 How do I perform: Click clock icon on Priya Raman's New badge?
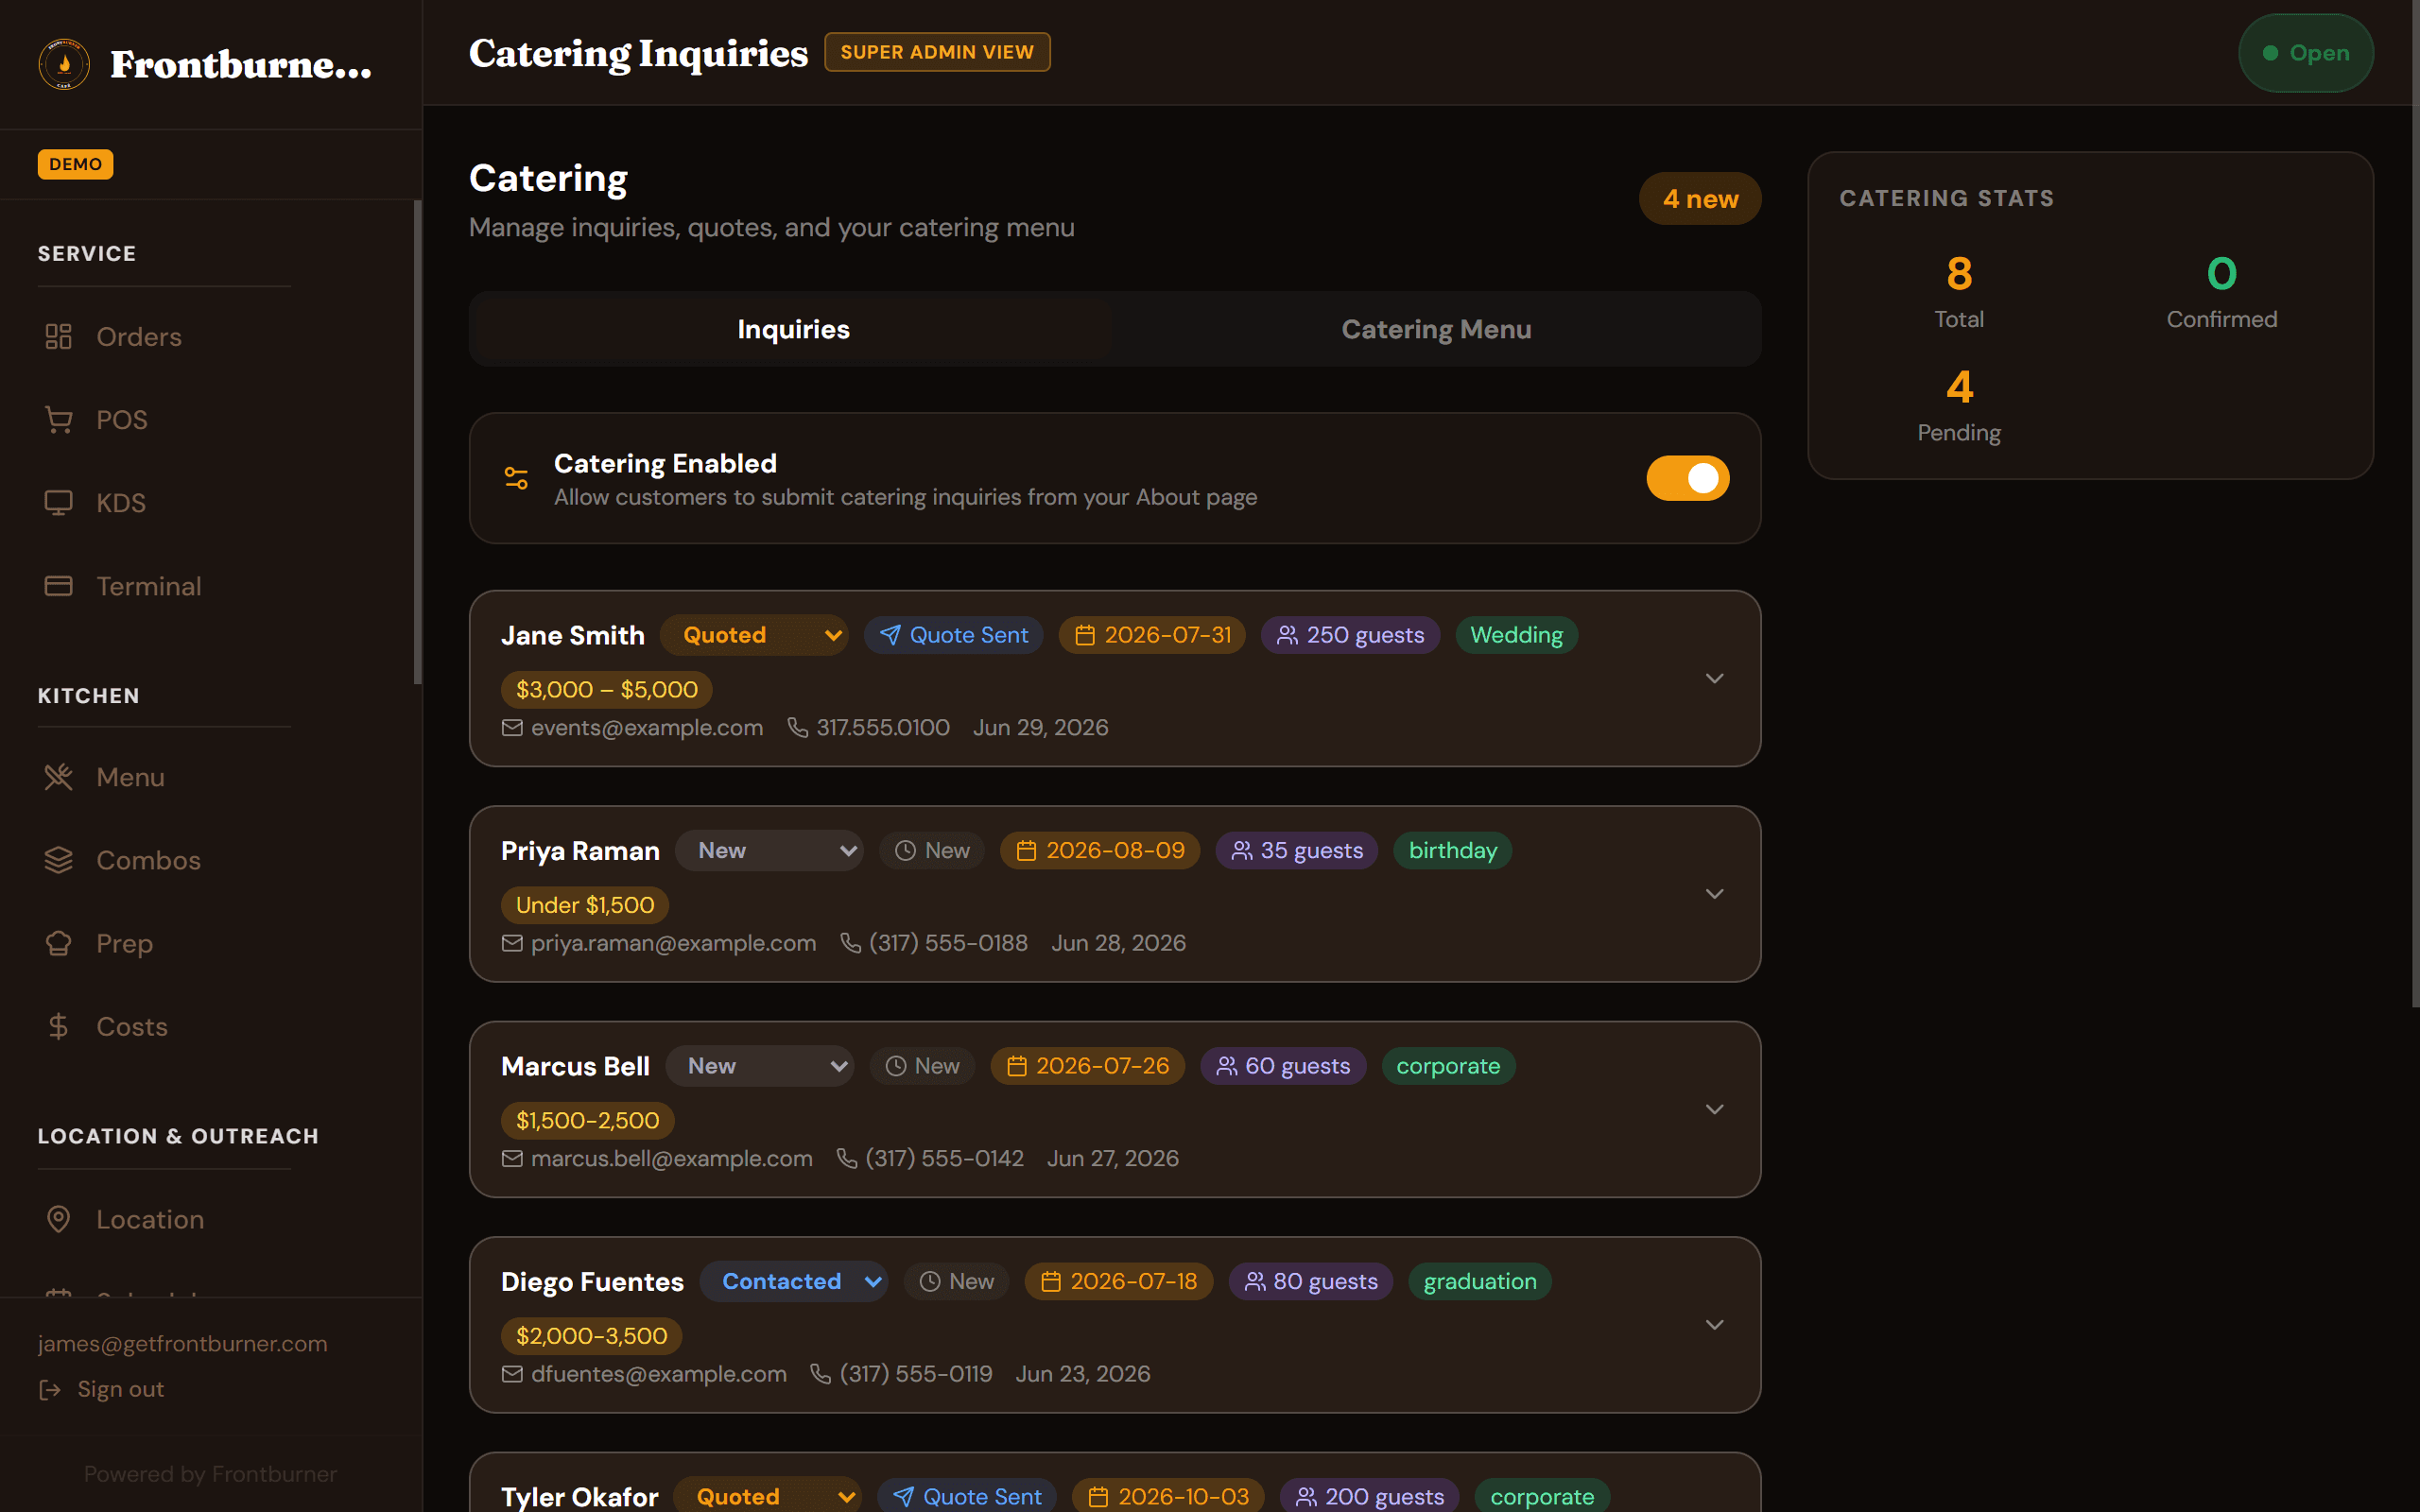905,851
